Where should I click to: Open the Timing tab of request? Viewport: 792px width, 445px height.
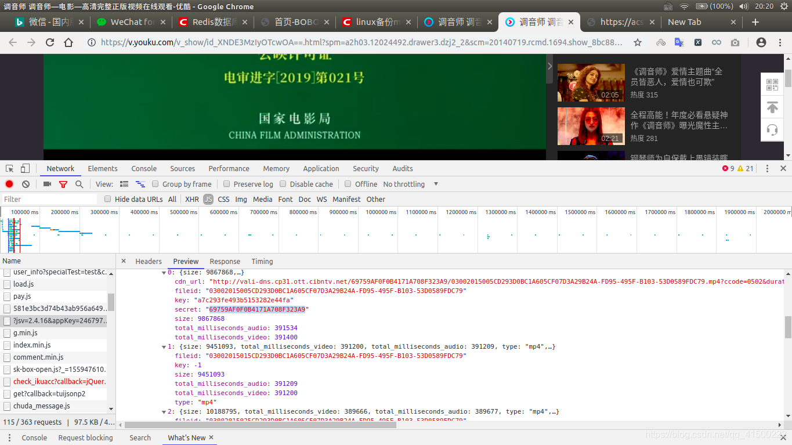pyautogui.click(x=262, y=261)
